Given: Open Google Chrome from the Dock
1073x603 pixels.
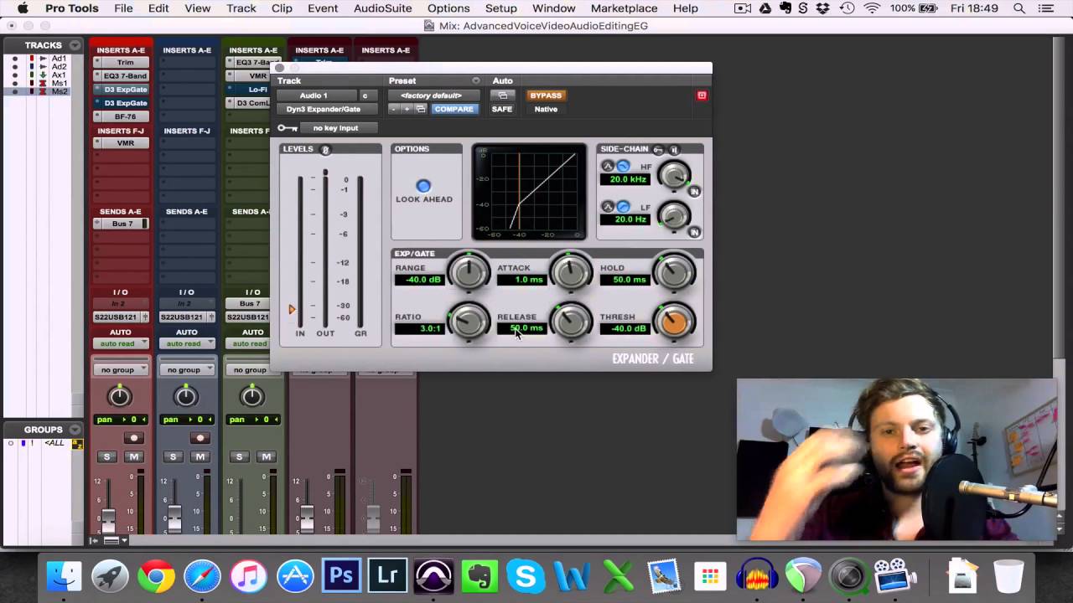Looking at the screenshot, I should pos(156,576).
